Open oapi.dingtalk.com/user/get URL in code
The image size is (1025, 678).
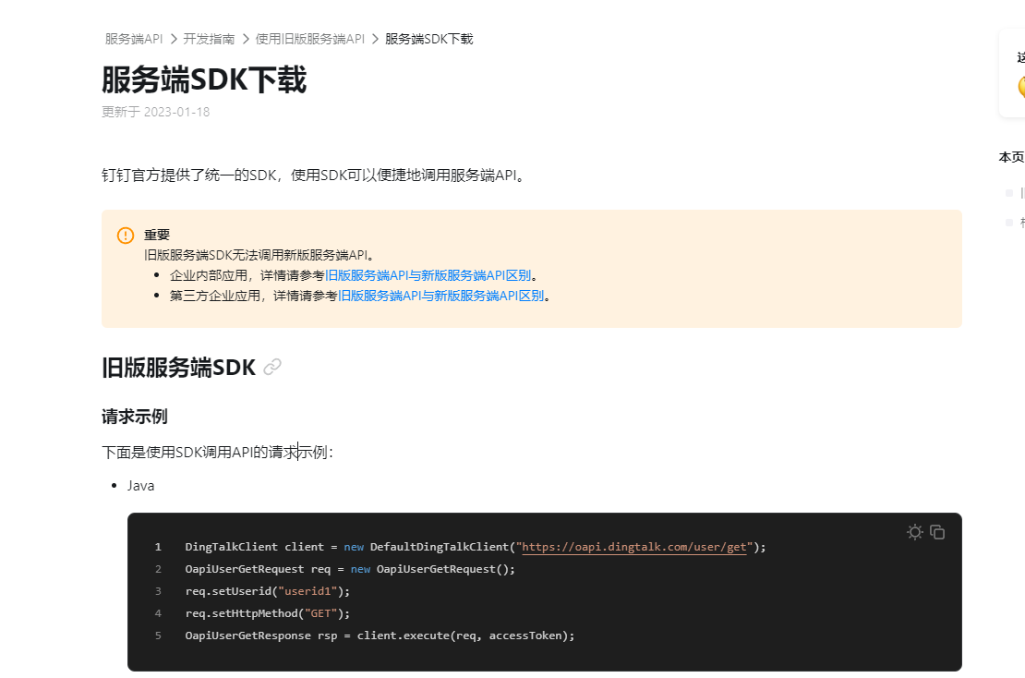point(634,547)
